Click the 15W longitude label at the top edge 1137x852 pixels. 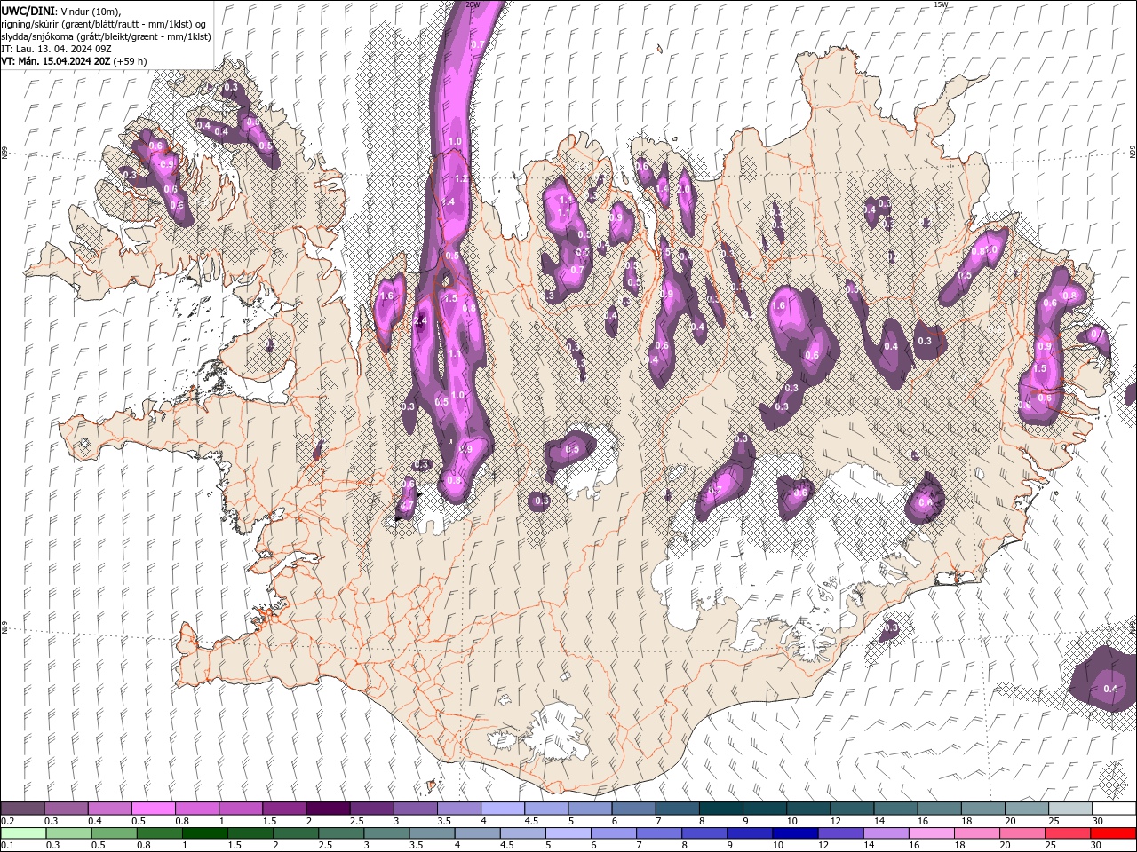tap(941, 4)
